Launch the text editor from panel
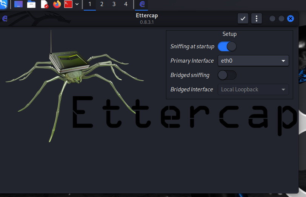 (x=44, y=4)
